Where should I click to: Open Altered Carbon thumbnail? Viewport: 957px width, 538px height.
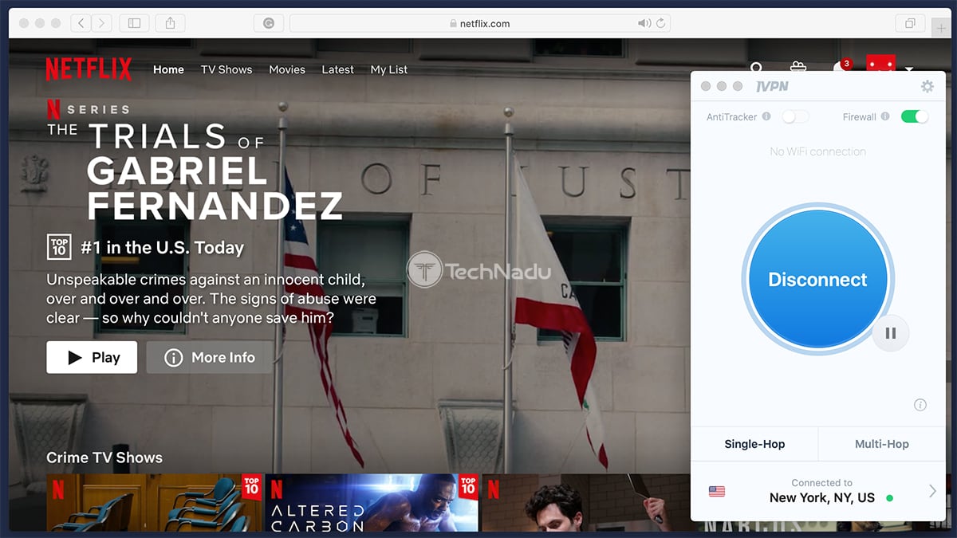click(x=372, y=503)
